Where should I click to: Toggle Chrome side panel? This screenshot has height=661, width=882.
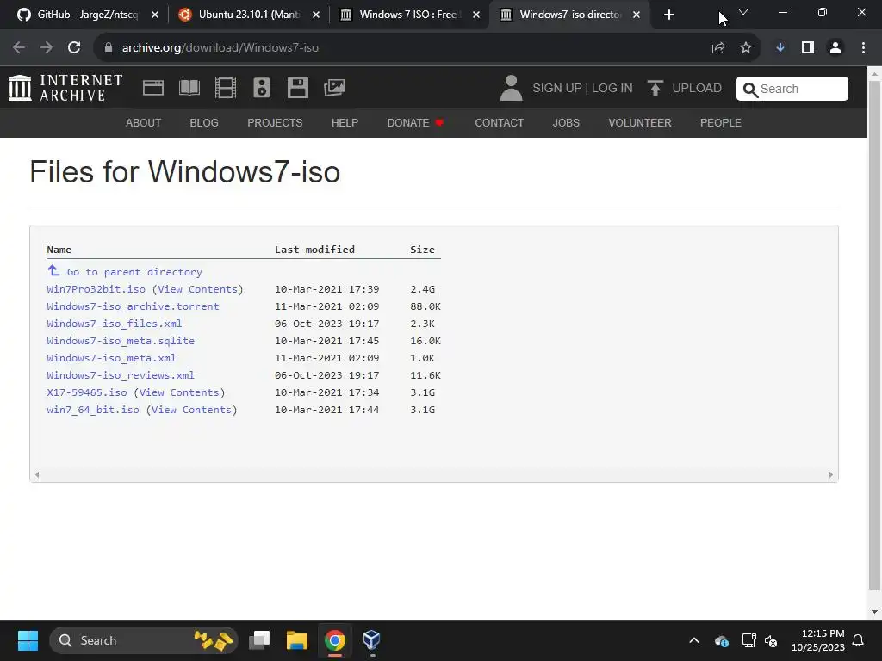click(x=808, y=48)
